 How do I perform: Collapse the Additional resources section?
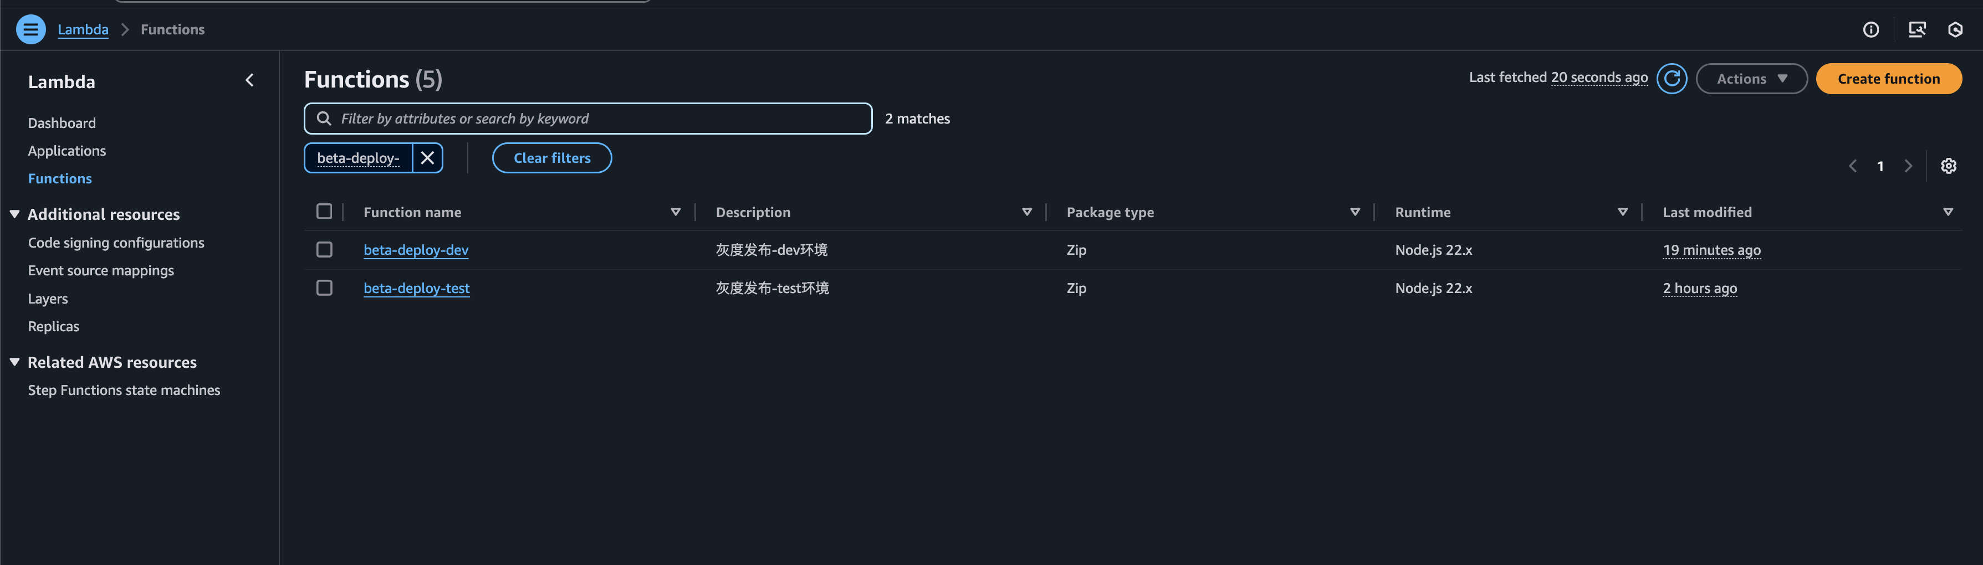(x=14, y=214)
